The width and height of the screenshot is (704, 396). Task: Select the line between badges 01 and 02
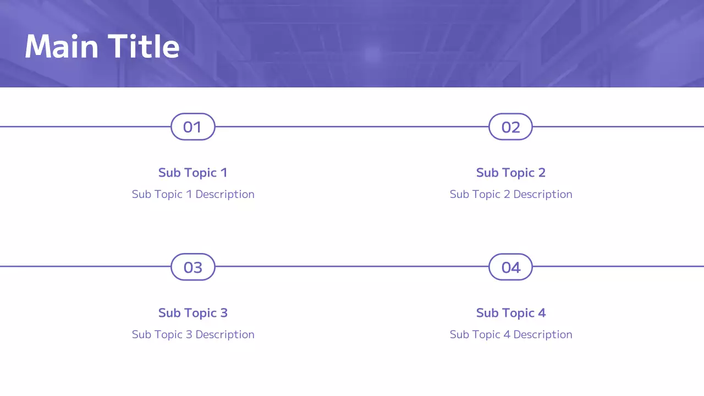pyautogui.click(x=352, y=127)
